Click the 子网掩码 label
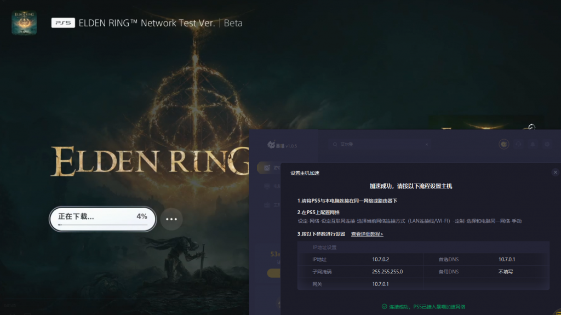This screenshot has width=561, height=315. tap(322, 272)
